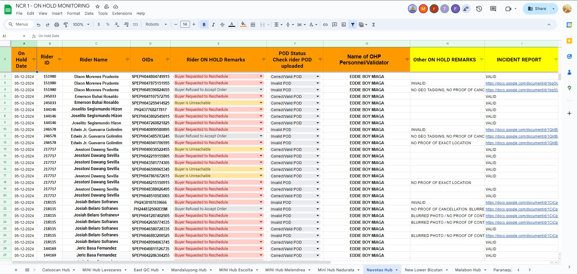
Task: Select the paint format tool
Action: coord(66,25)
